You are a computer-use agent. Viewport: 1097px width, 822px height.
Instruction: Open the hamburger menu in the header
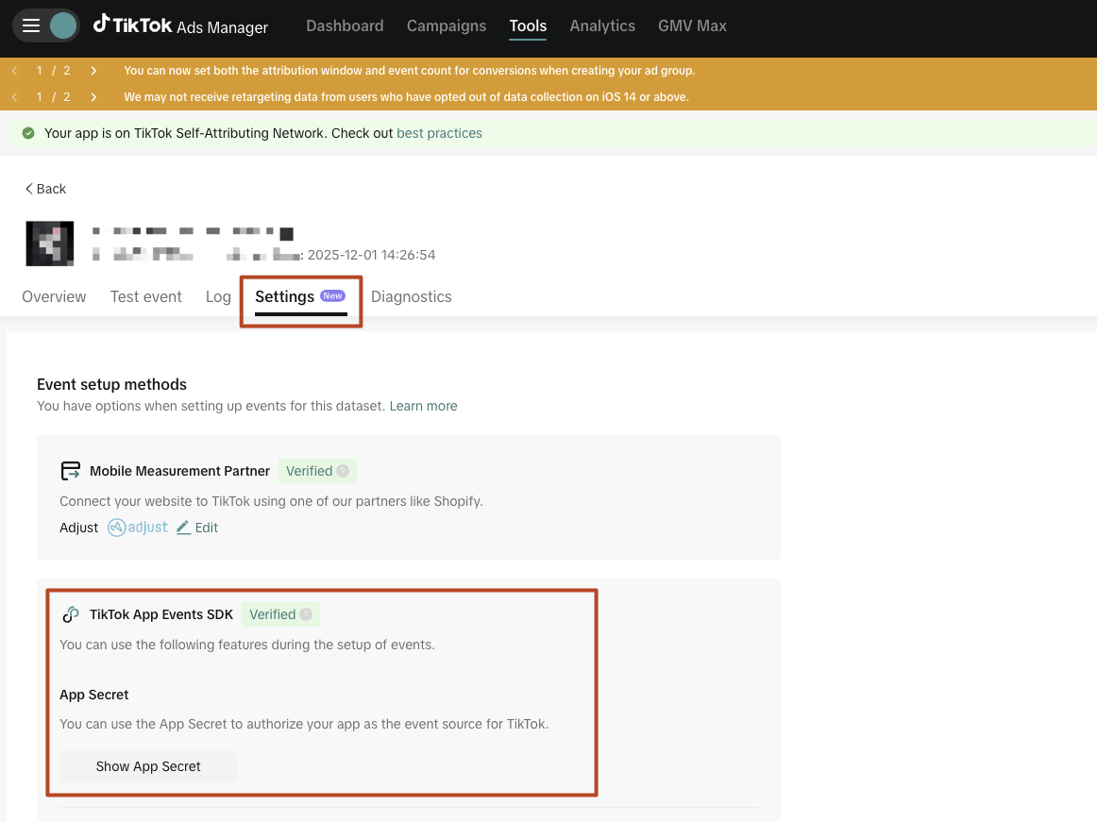pyautogui.click(x=31, y=25)
